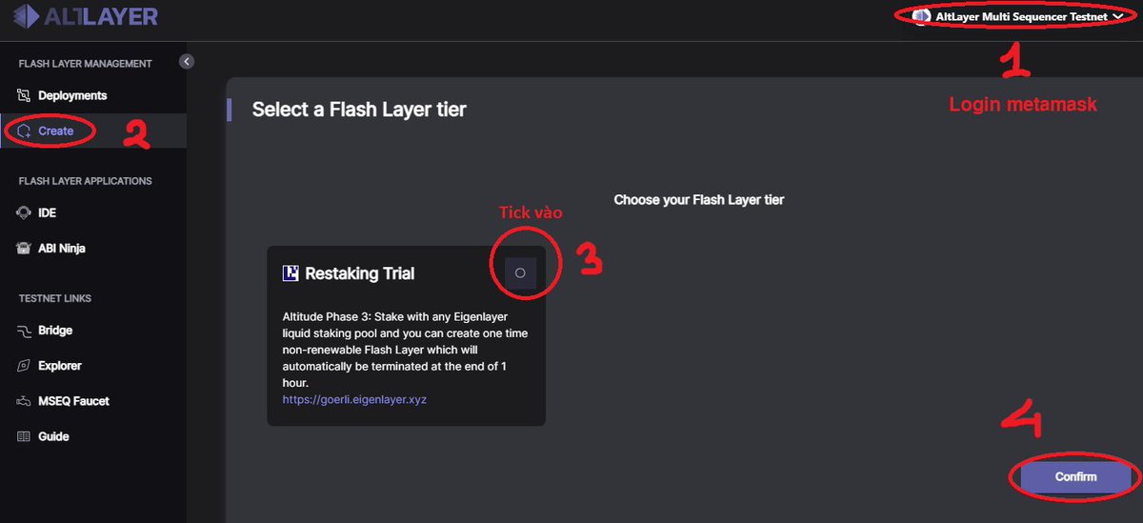Click the Explorer icon

tap(25, 366)
